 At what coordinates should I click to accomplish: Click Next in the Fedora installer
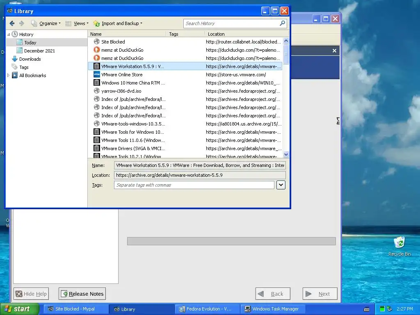[x=320, y=294]
